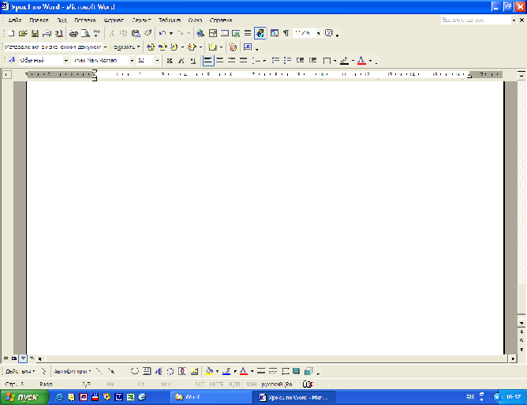Click the Save document icon
Image resolution: width=527 pixels, height=405 pixels.
coord(35,34)
